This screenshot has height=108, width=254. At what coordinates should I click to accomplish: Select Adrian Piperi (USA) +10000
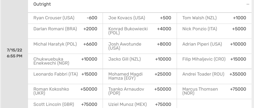[214, 46]
